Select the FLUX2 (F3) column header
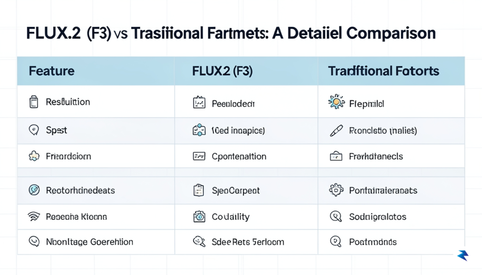The height and width of the screenshot is (275, 482). coord(222,71)
